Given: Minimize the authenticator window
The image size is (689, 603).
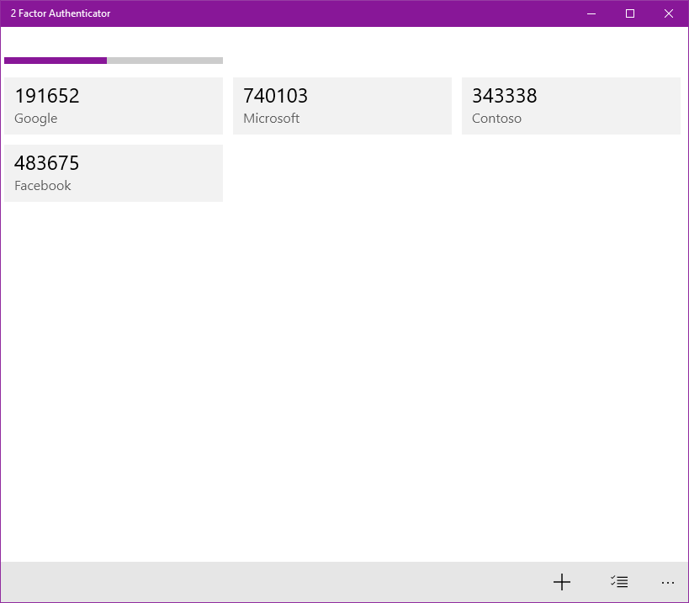Looking at the screenshot, I should tap(591, 13).
